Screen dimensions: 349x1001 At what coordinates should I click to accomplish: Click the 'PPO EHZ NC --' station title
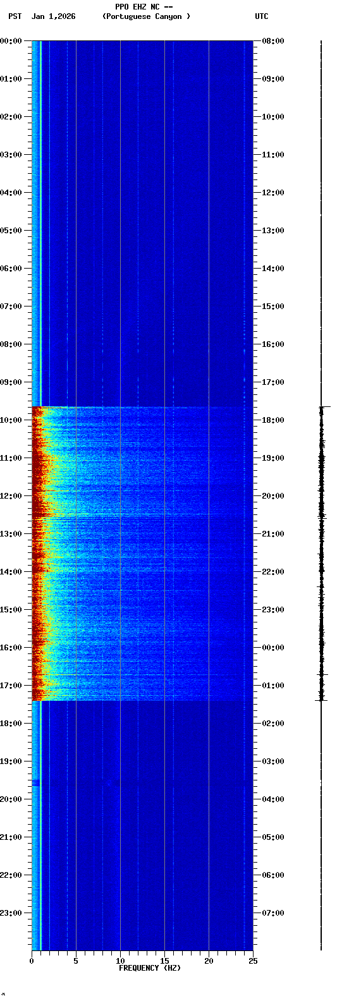point(144,7)
